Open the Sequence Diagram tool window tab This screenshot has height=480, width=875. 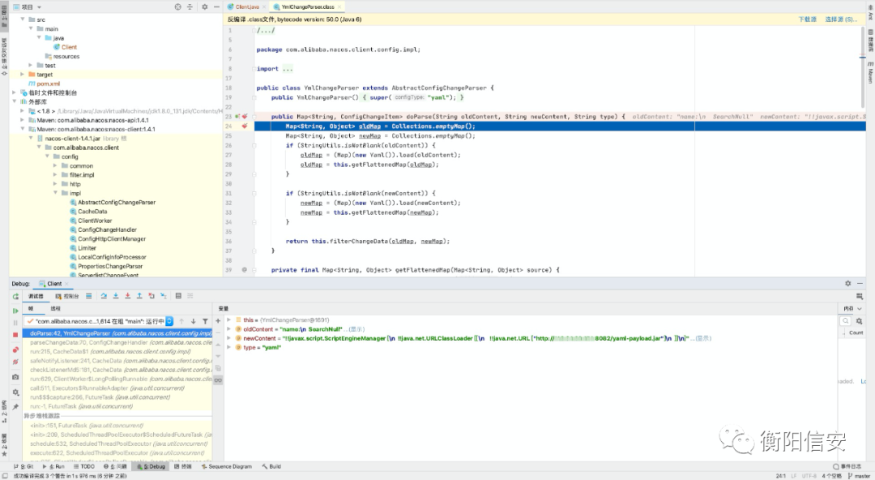[x=227, y=466]
